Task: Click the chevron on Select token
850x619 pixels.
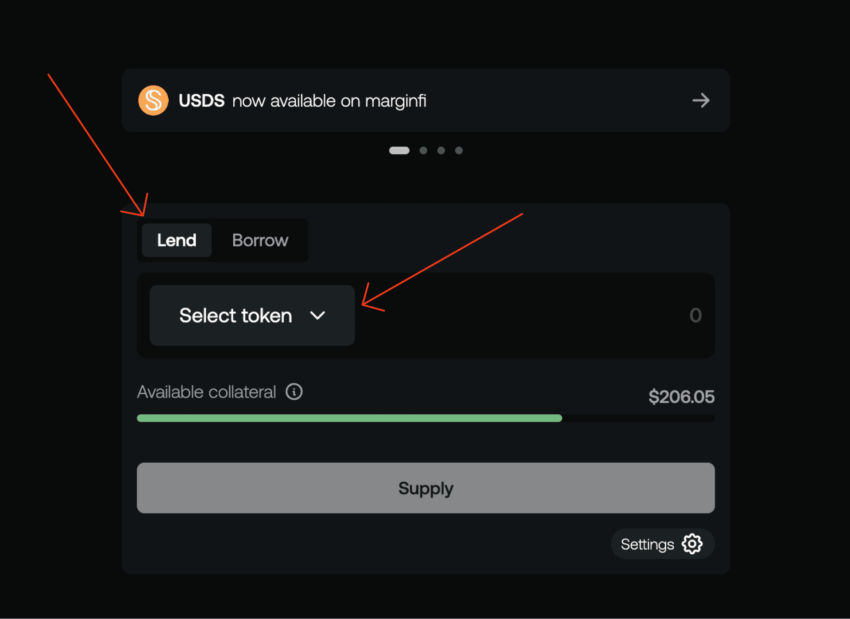Action: (x=318, y=315)
